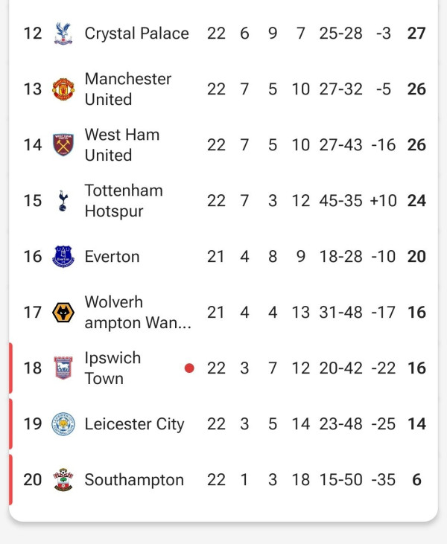The image size is (447, 544).
Task: Open the Southampton team name
Action: 134,480
